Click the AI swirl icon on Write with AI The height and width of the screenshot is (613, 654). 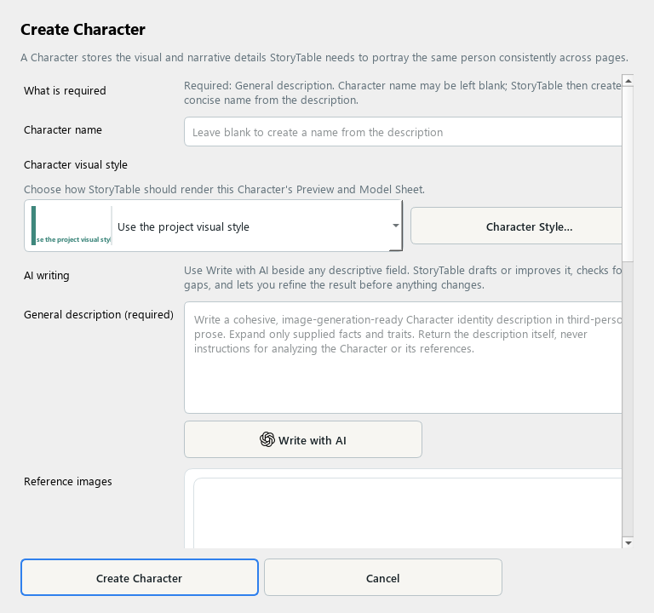point(267,439)
